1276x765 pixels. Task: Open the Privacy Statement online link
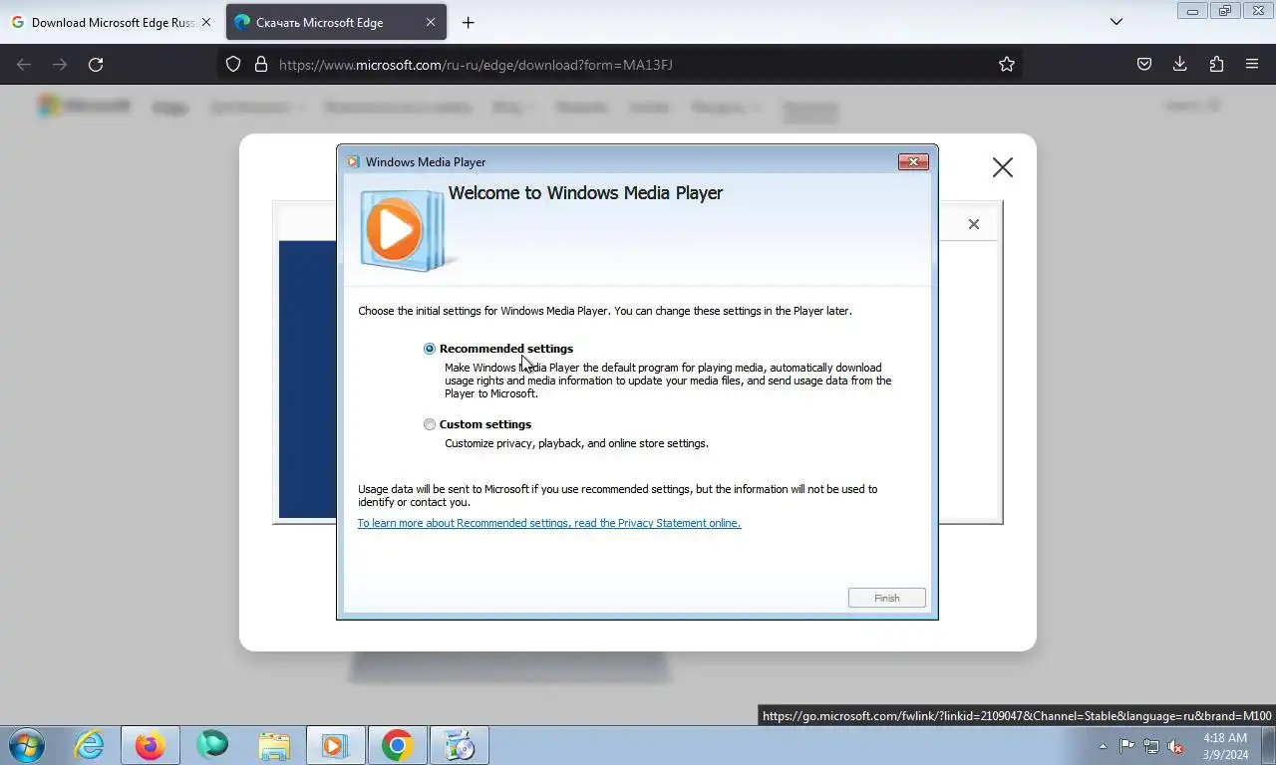[549, 523]
